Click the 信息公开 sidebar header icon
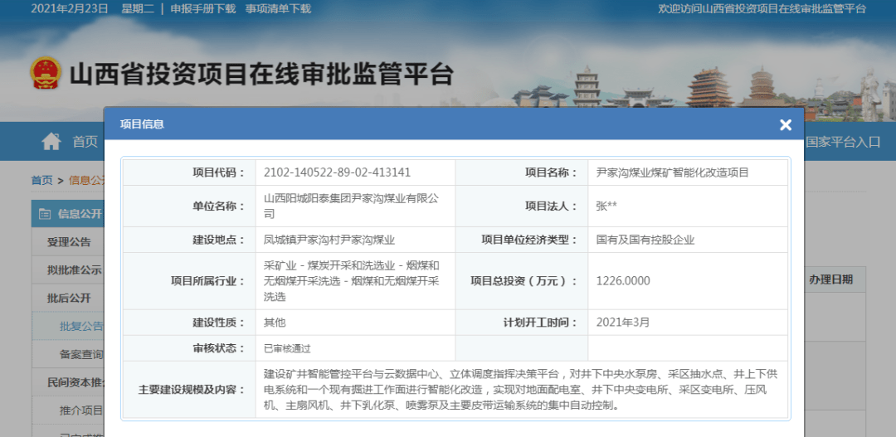Screen dimensions: 896x437 tap(44, 214)
